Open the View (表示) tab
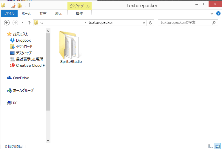This screenshot has width=222, height=149. pos(59,14)
